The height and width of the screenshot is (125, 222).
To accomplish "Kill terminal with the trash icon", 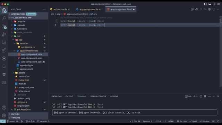I will point(205,97).
